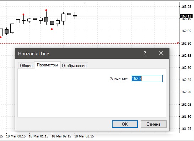Select the red handle of the horizontal line
194x141 pixels.
178,44
